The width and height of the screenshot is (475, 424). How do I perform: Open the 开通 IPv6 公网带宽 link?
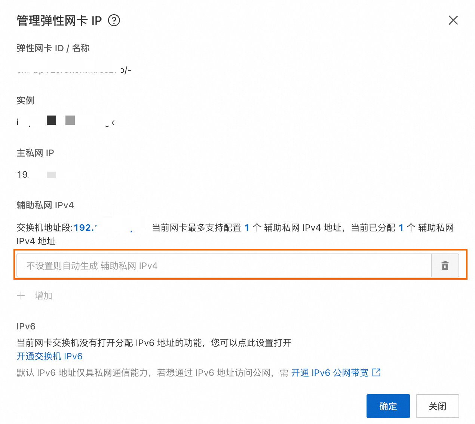tap(330, 373)
